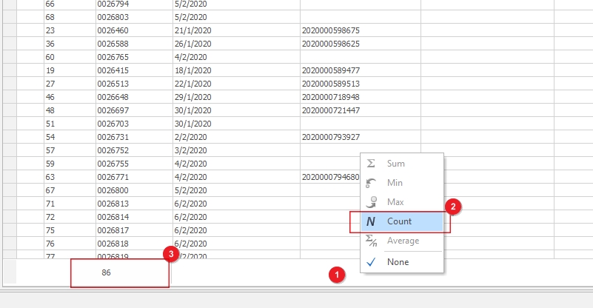Click the checkmark beside None
Screen dimensions: 593x308
pos(372,261)
